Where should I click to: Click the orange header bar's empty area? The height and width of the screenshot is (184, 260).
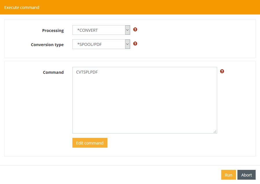(x=145, y=7)
